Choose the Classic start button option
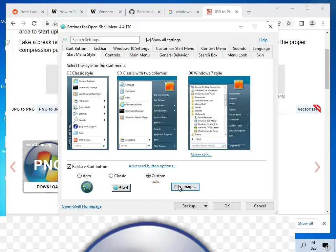The width and height of the screenshot is (336, 252). tap(111, 176)
